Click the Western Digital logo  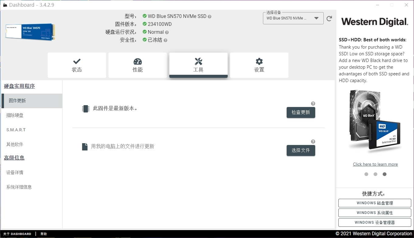pyautogui.click(x=375, y=22)
